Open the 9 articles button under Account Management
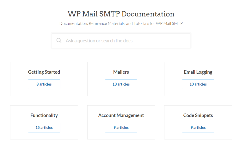The width and height of the screenshot is (245, 148). click(x=121, y=127)
